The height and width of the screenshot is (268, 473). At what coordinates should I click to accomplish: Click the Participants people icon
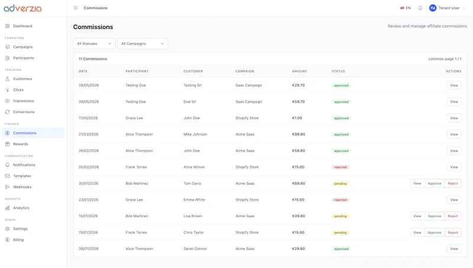(x=7, y=58)
